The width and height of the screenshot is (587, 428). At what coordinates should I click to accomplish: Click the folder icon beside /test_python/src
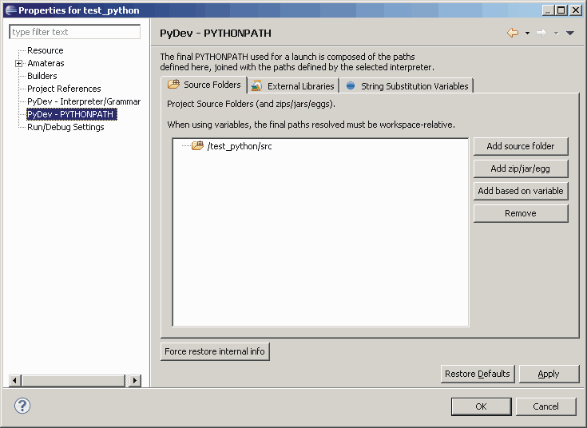tap(197, 146)
